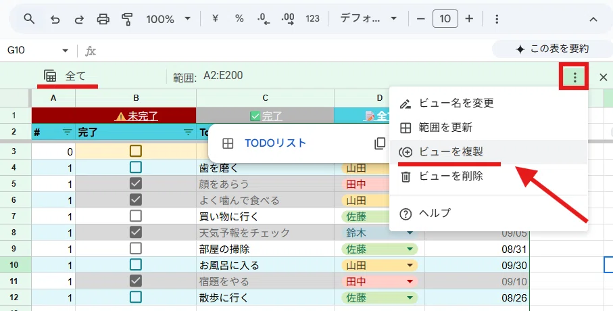Open the font family dropdown
This screenshot has height=311, width=613.
pos(368,18)
